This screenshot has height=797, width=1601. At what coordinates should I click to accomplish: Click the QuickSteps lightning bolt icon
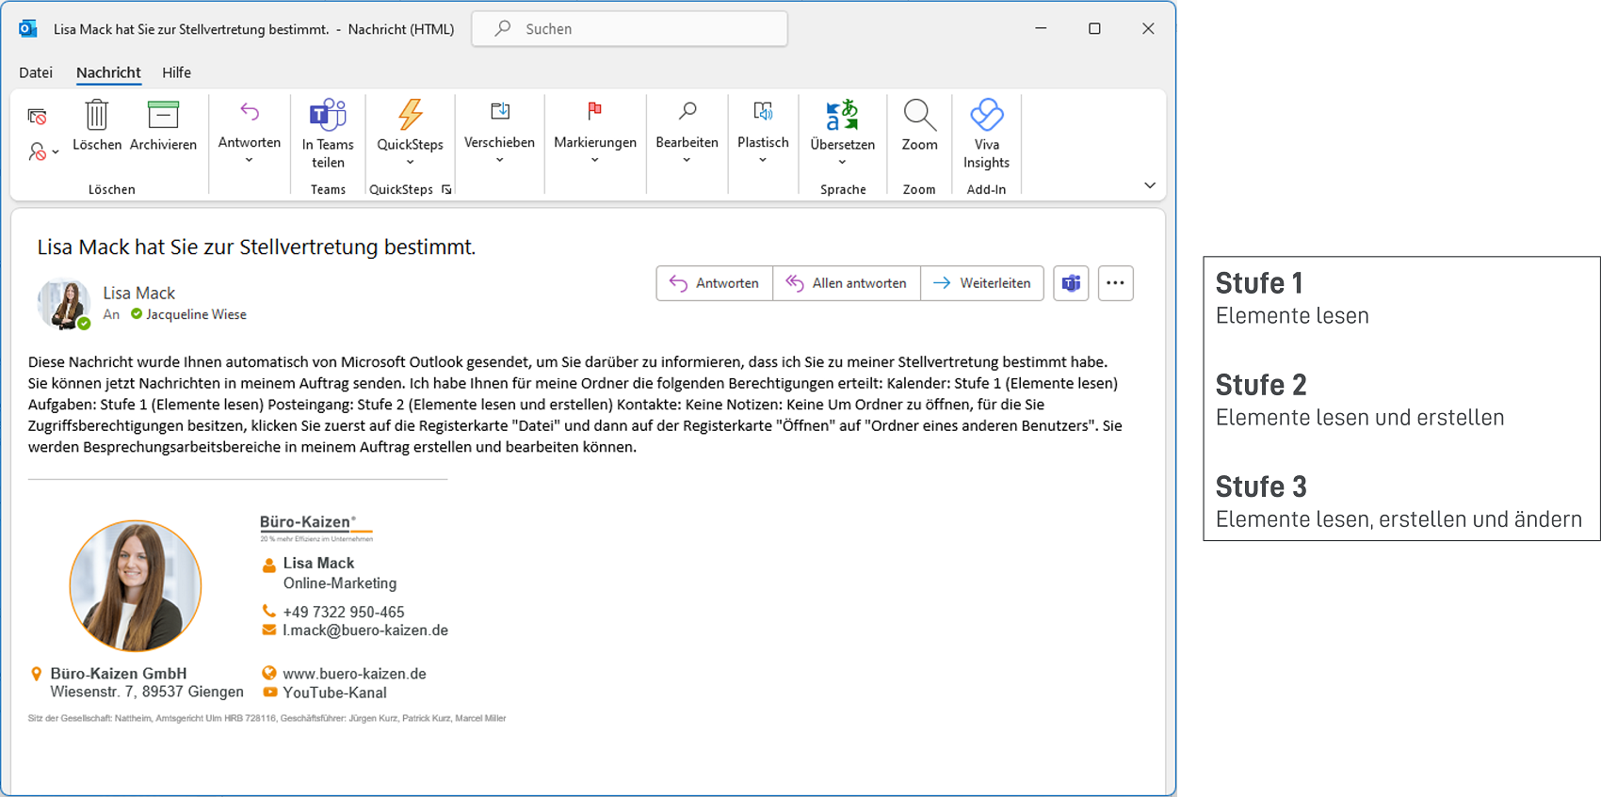[x=410, y=114]
